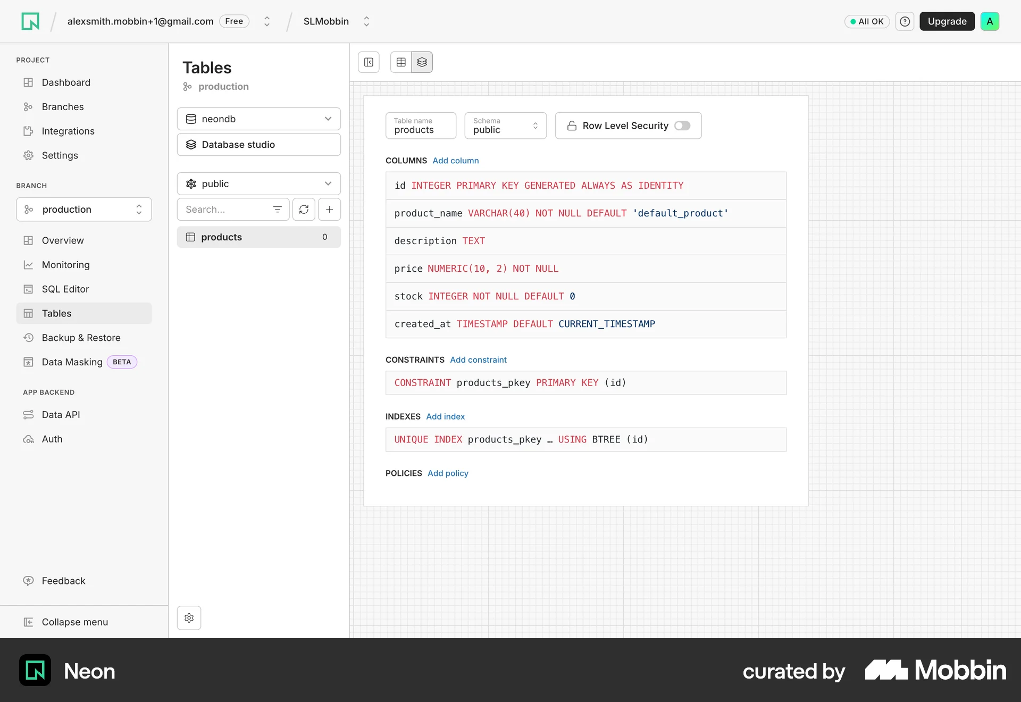Click the price NUMERIC column row
The image size is (1021, 702).
point(585,269)
